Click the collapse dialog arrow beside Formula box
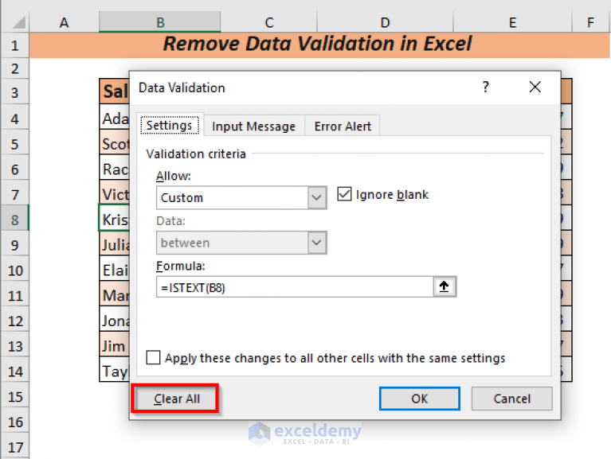 pyautogui.click(x=445, y=287)
